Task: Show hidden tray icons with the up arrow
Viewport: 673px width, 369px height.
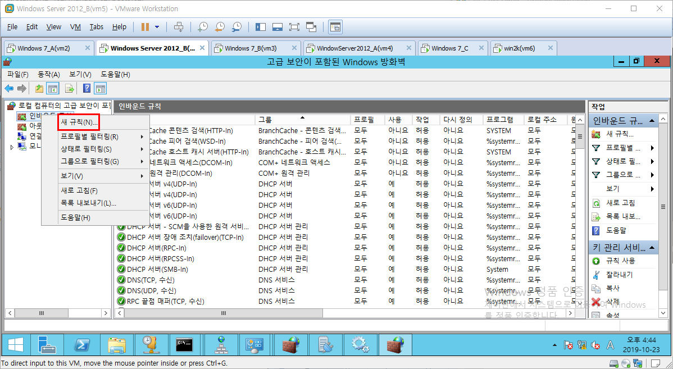Action: tap(554, 345)
